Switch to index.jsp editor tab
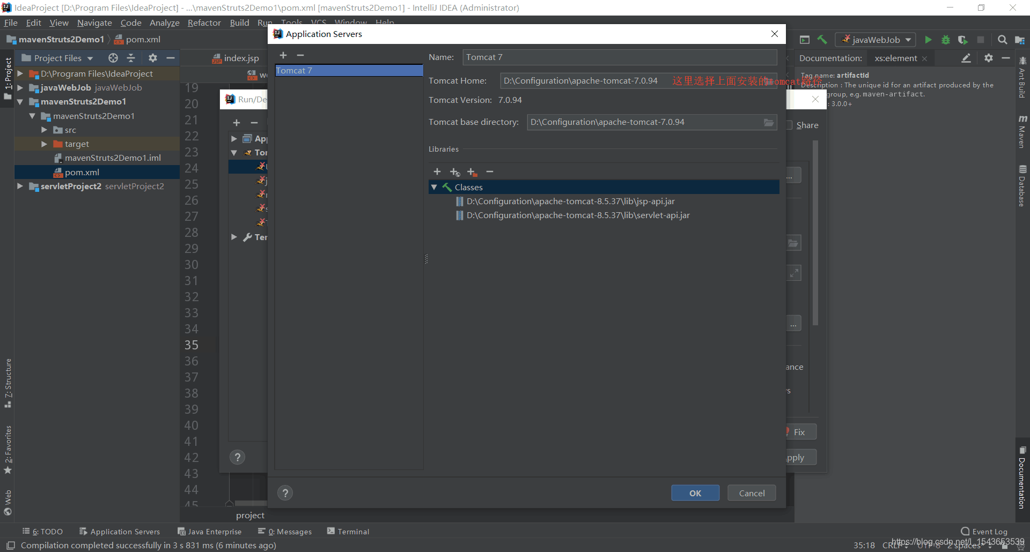Screen dimensions: 1030x552 click(236, 58)
